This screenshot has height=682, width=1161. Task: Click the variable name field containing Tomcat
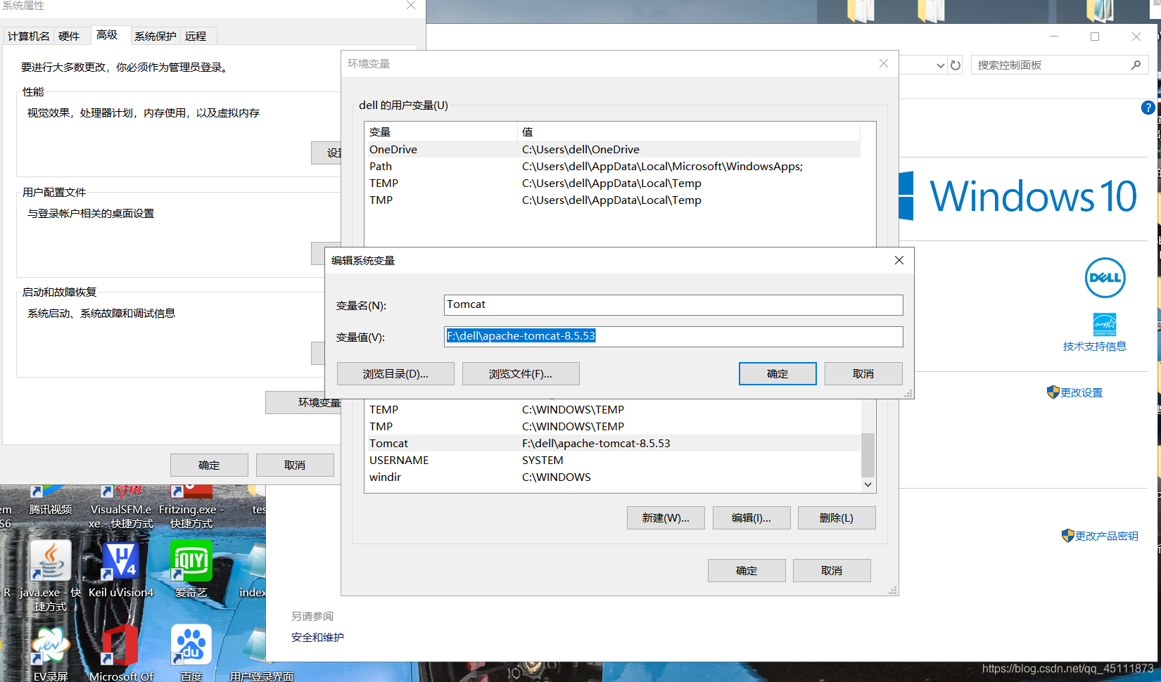[x=673, y=305]
